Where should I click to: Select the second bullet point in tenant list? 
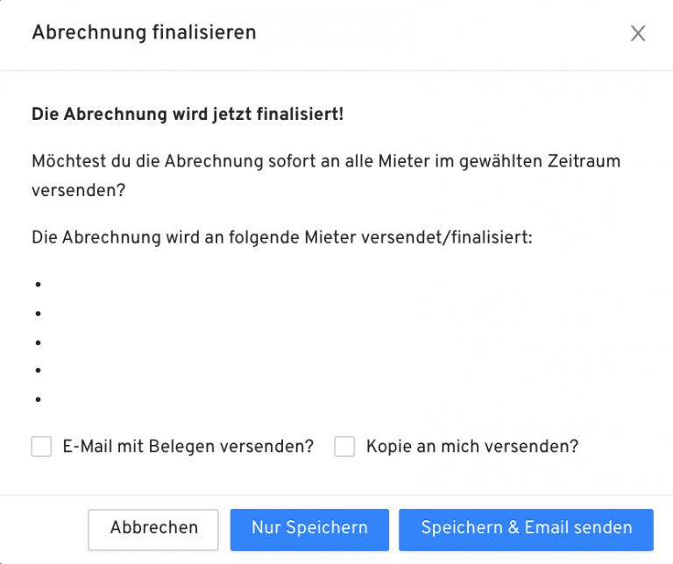pyautogui.click(x=39, y=313)
